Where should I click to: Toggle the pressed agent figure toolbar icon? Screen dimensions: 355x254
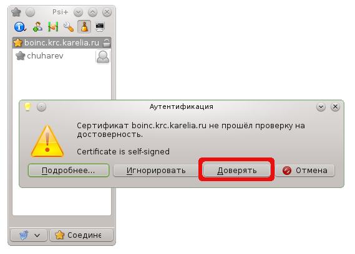point(84,27)
